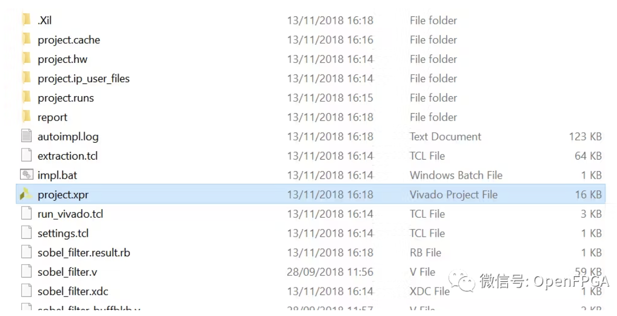Click the 28/09/2018 11:56 date of sobel_filter.v
This screenshot has height=316, width=617.
point(330,272)
